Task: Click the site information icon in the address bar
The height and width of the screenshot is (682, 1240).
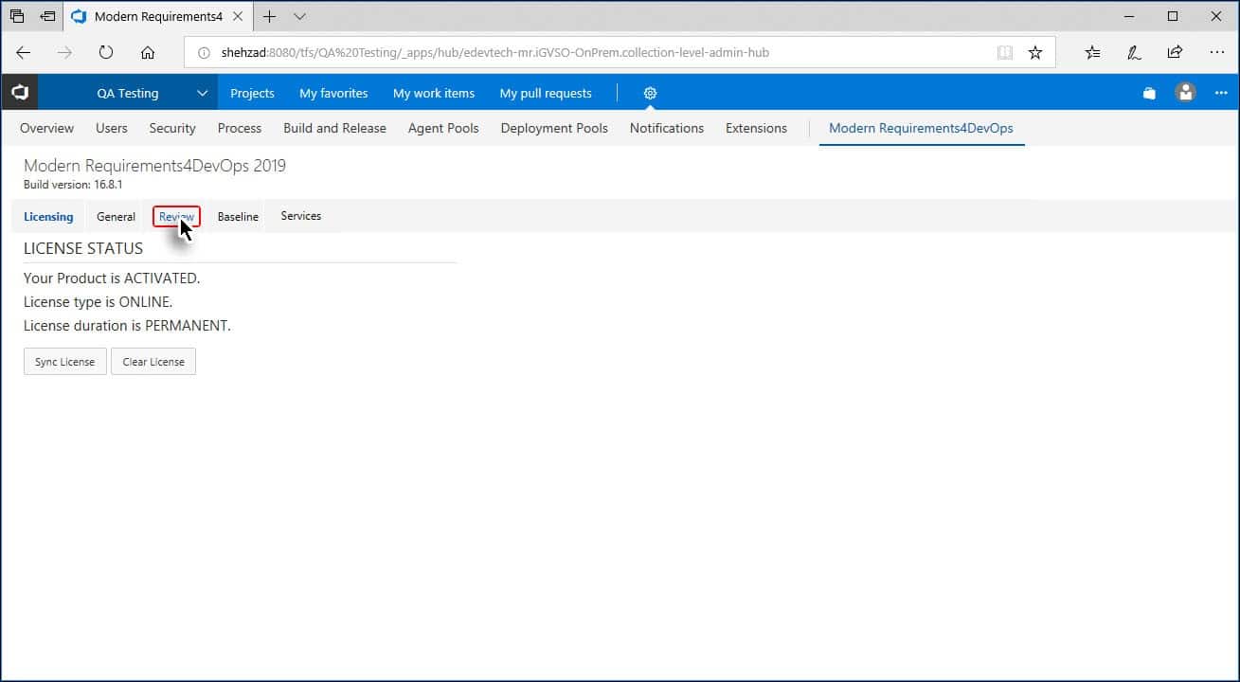Action: [x=204, y=53]
